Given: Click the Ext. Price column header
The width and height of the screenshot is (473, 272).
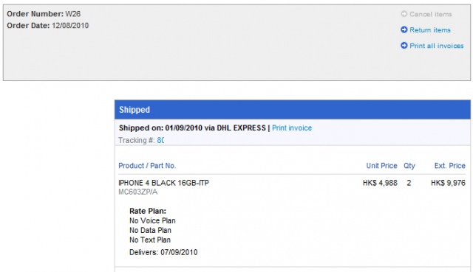Looking at the screenshot, I should [x=450, y=166].
